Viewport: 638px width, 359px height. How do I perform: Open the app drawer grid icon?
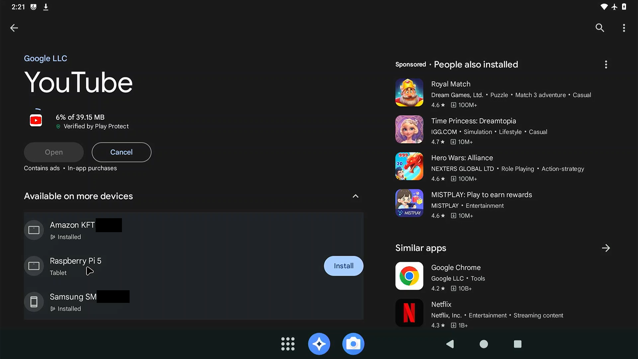pos(288,344)
